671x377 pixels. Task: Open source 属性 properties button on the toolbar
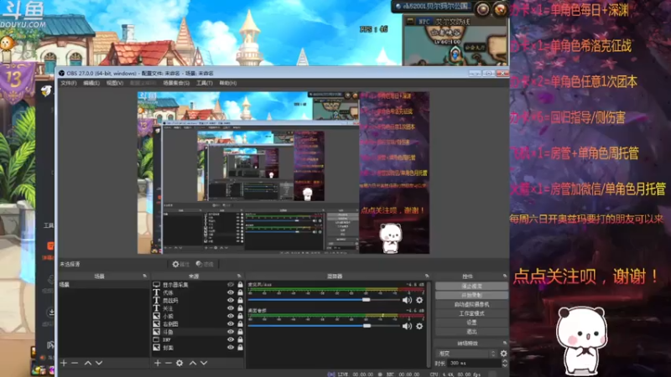coord(180,264)
